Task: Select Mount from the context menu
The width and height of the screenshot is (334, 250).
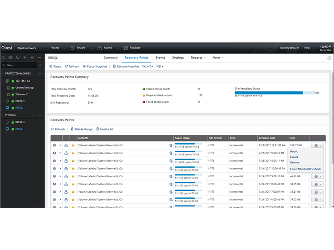Action: coord(294,151)
